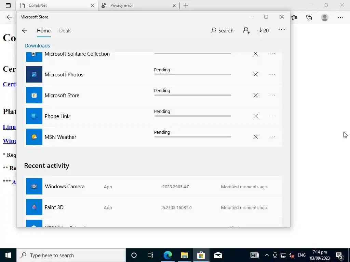Click version 6.2305.16087.0 of Paint 3D
Screen dimensions: 350x262
[x=177, y=208]
